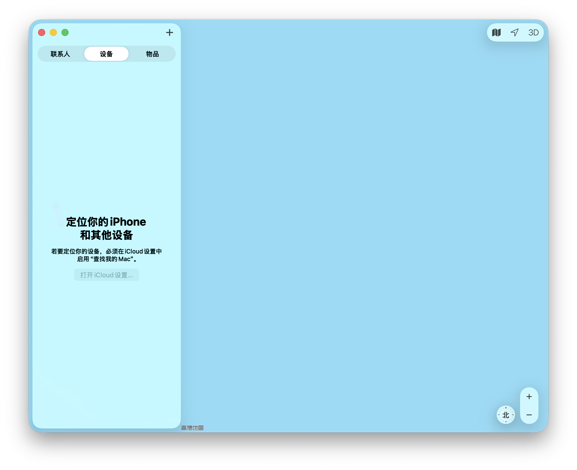Open the 物品 tab
Image resolution: width=577 pixels, height=470 pixels.
point(152,54)
